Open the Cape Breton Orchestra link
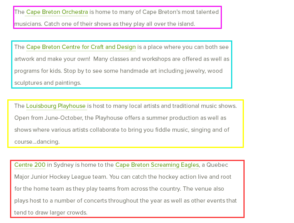This screenshot has width=294, height=223. (57, 12)
